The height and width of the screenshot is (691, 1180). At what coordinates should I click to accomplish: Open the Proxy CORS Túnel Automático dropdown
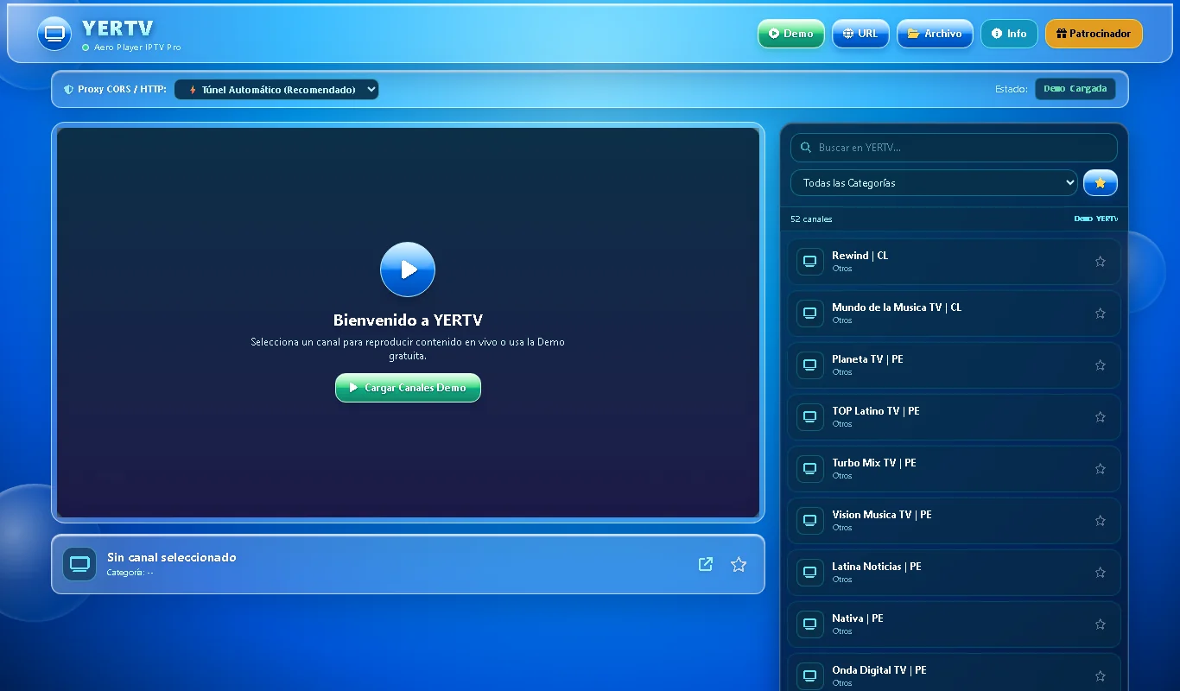coord(276,90)
